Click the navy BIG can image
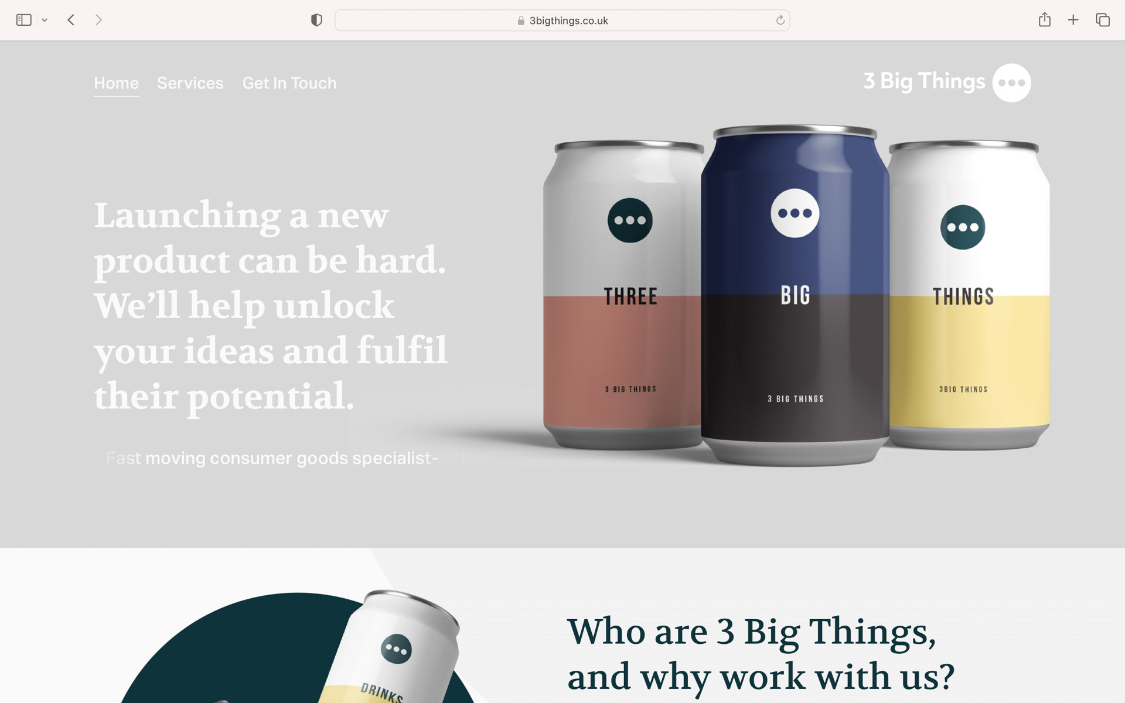Screen dimensions: 1125x703 [x=795, y=295]
